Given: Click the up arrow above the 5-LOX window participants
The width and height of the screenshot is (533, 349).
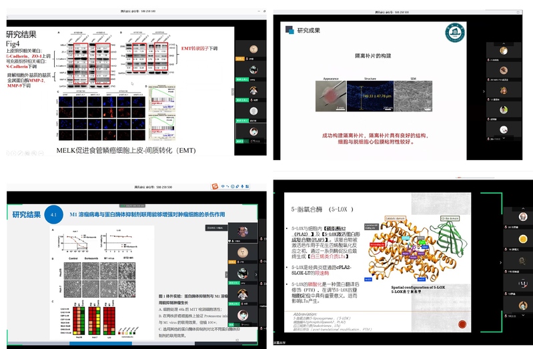Looking at the screenshot, I should (523, 208).
